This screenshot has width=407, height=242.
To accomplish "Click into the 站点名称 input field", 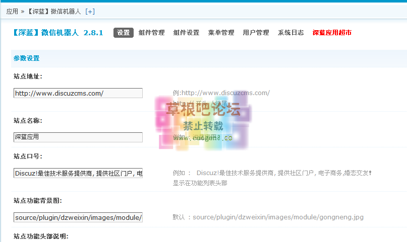I will pyautogui.click(x=78, y=137).
